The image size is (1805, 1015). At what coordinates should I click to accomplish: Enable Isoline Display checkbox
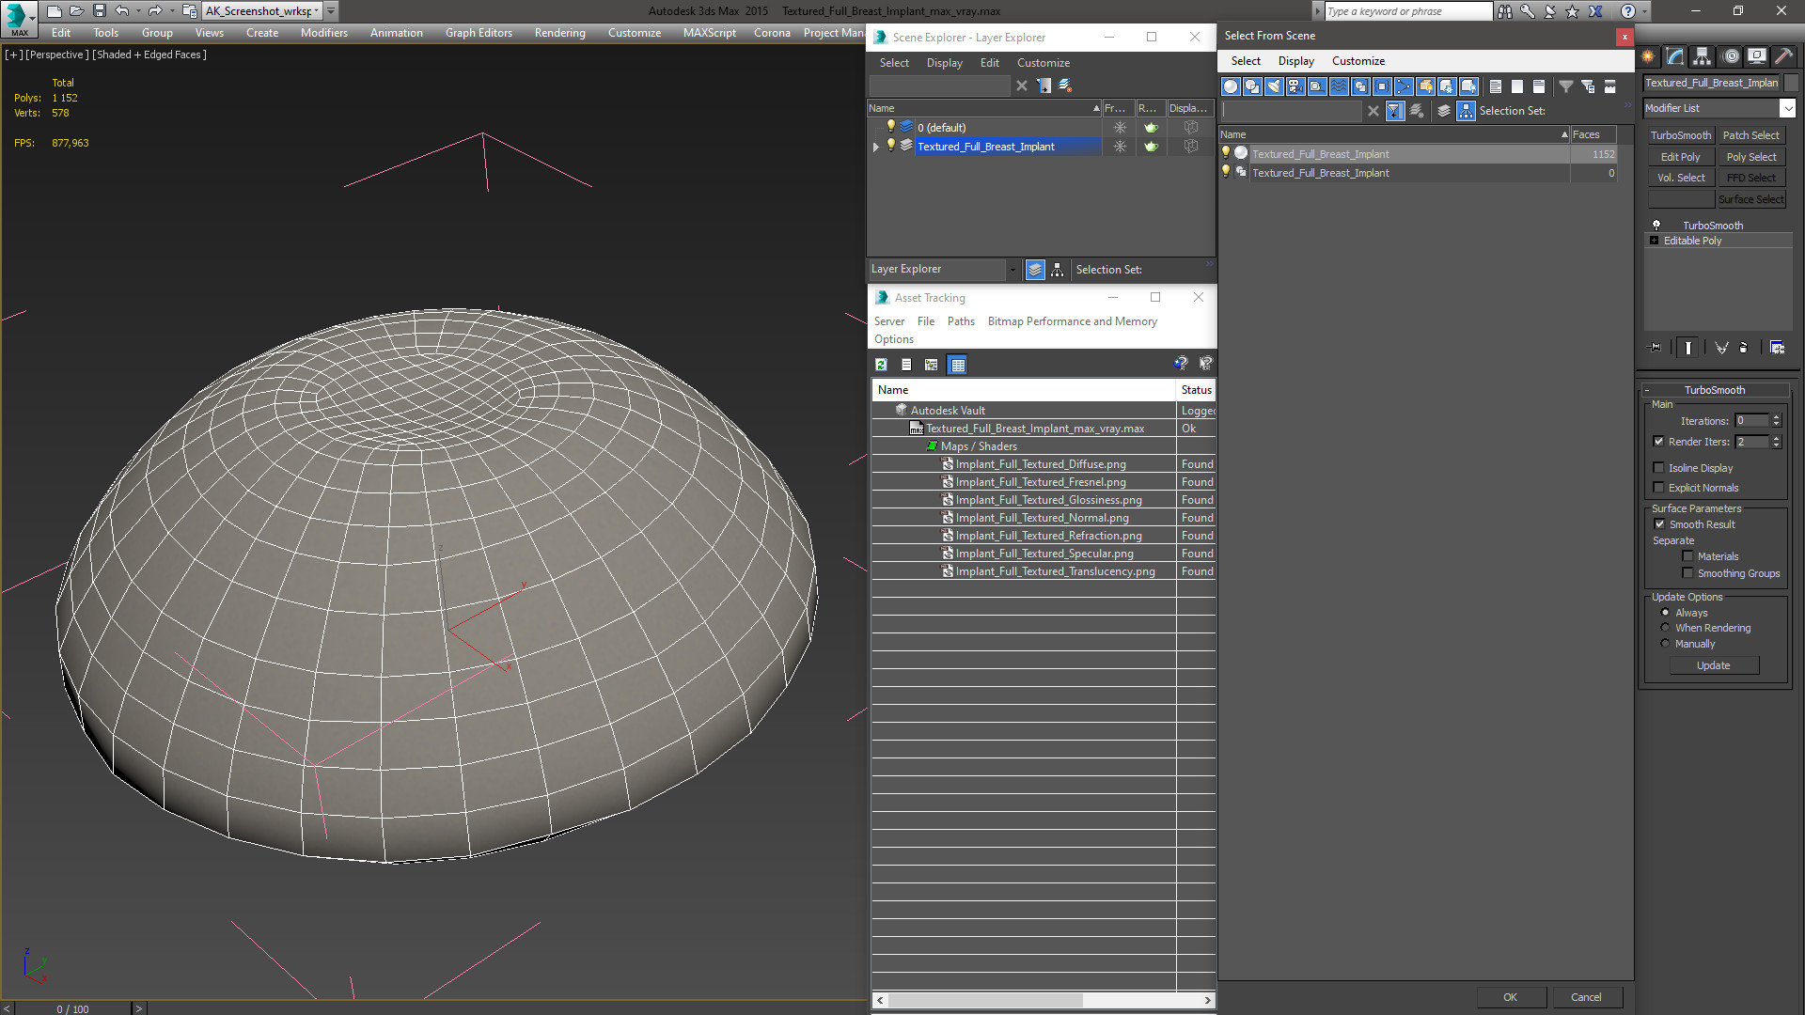1658,468
